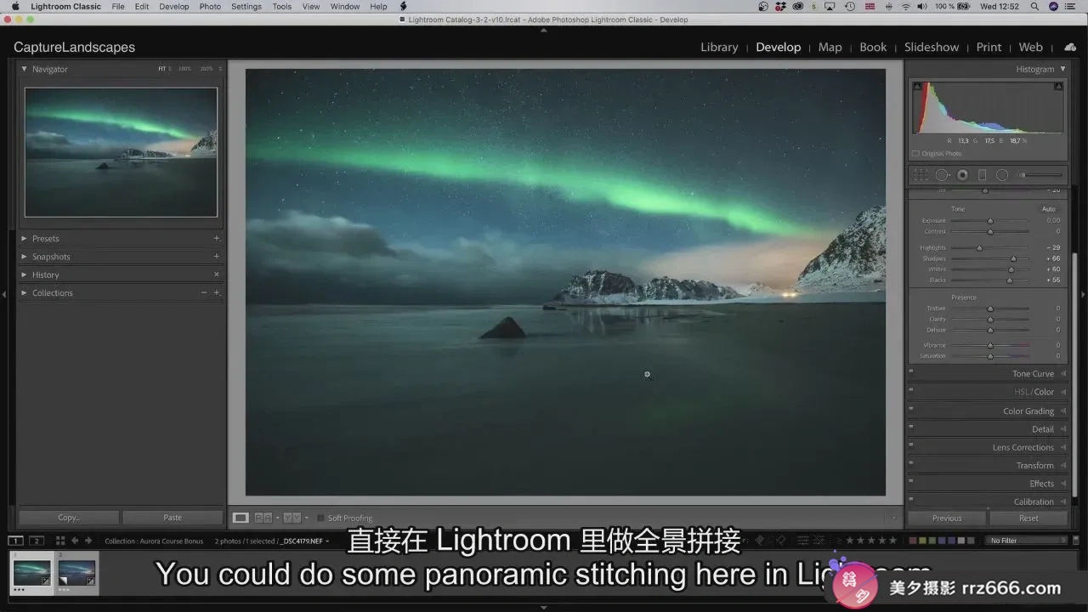
Task: Click the Navigator preview image
Action: point(121,152)
